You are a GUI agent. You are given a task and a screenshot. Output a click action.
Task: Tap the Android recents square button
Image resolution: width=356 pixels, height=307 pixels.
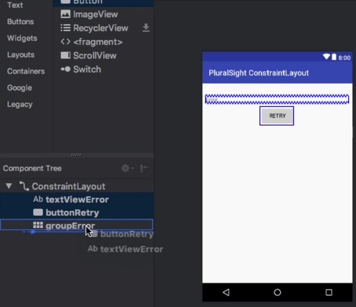[x=329, y=292]
